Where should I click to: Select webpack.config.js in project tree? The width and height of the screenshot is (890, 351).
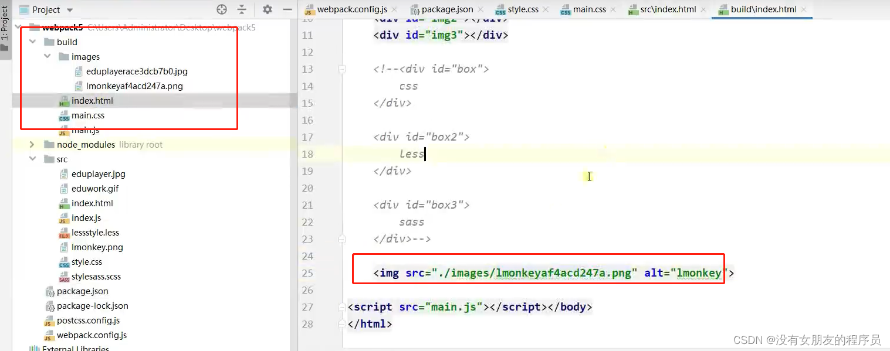coord(92,335)
